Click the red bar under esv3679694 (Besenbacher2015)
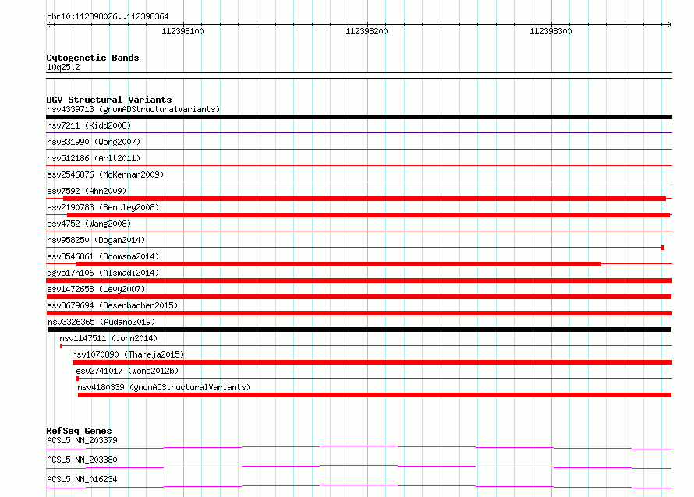This screenshot has width=694, height=497. click(359, 313)
